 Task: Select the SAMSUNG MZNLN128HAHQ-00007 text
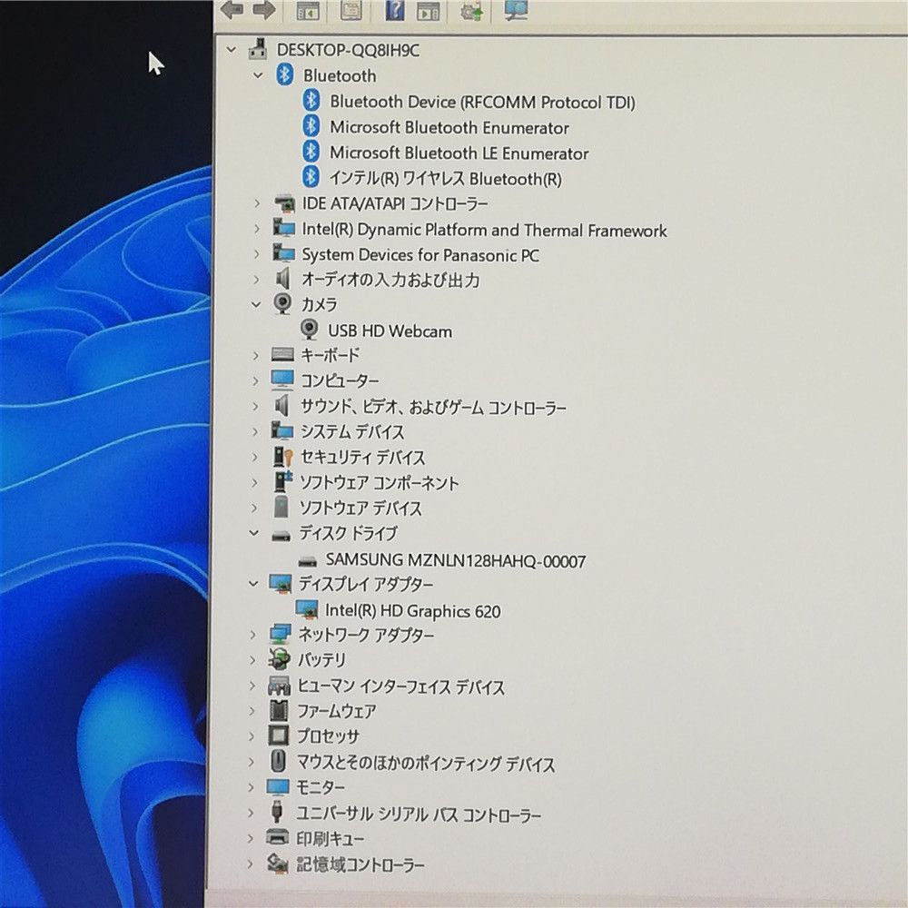coord(456,560)
